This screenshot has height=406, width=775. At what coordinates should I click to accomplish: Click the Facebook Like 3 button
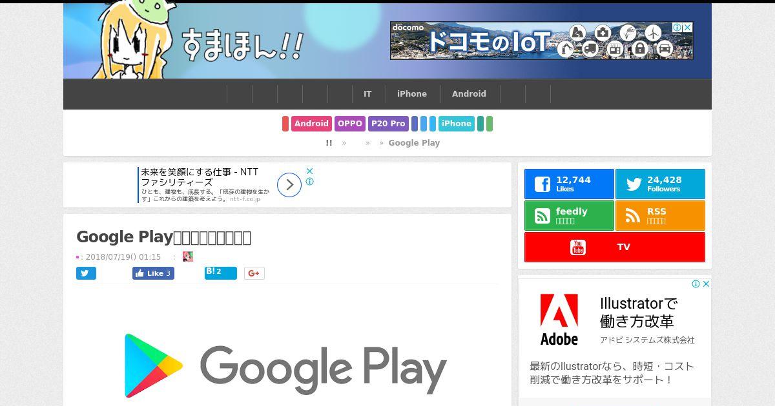[x=153, y=273]
